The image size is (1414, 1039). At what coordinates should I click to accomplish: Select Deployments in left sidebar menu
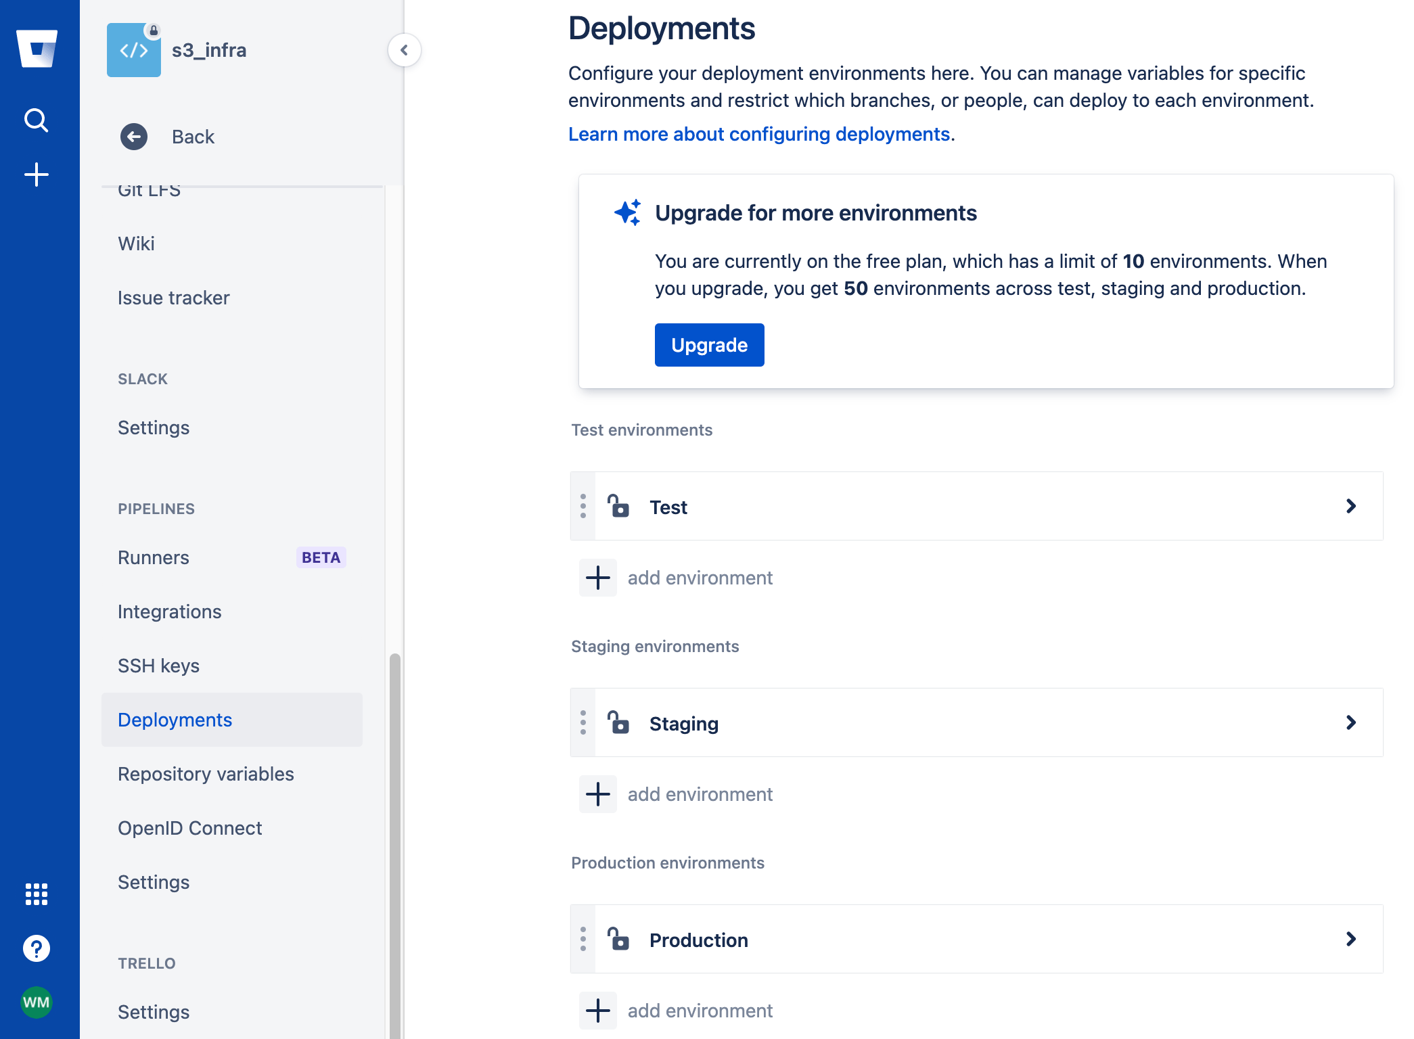click(175, 718)
